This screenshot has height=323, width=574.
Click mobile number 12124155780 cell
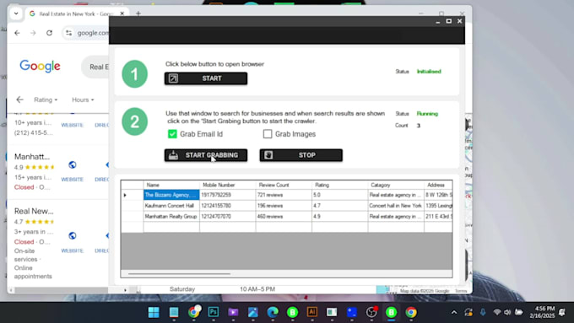click(227, 206)
